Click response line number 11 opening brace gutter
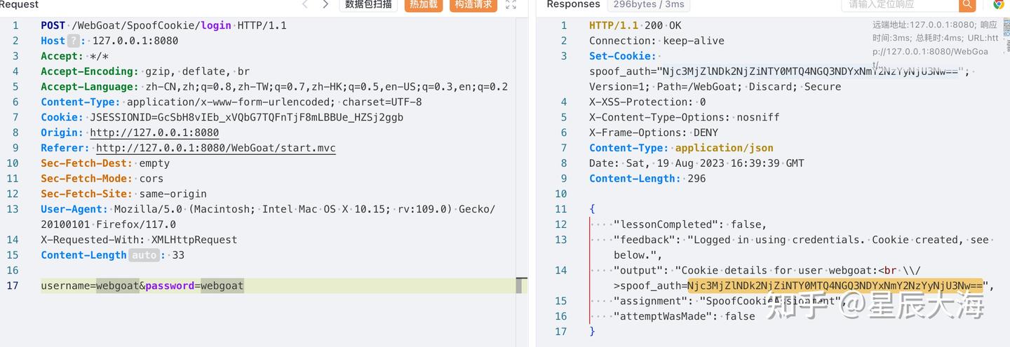The height and width of the screenshot is (347, 1010). [x=560, y=209]
